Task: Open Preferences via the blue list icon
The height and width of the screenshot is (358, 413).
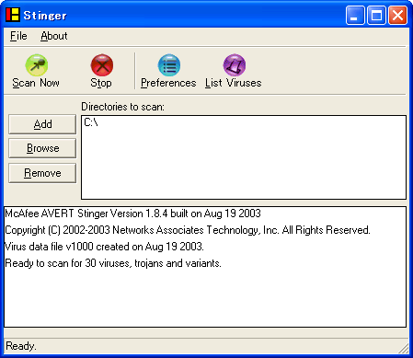Action: [x=169, y=64]
